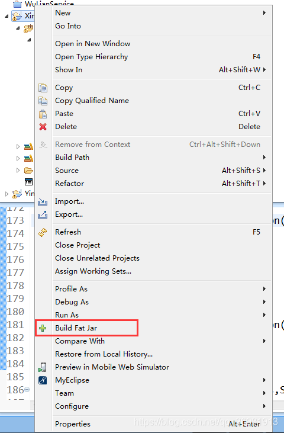
Task: Click the red Delete X icon
Action: click(x=43, y=127)
